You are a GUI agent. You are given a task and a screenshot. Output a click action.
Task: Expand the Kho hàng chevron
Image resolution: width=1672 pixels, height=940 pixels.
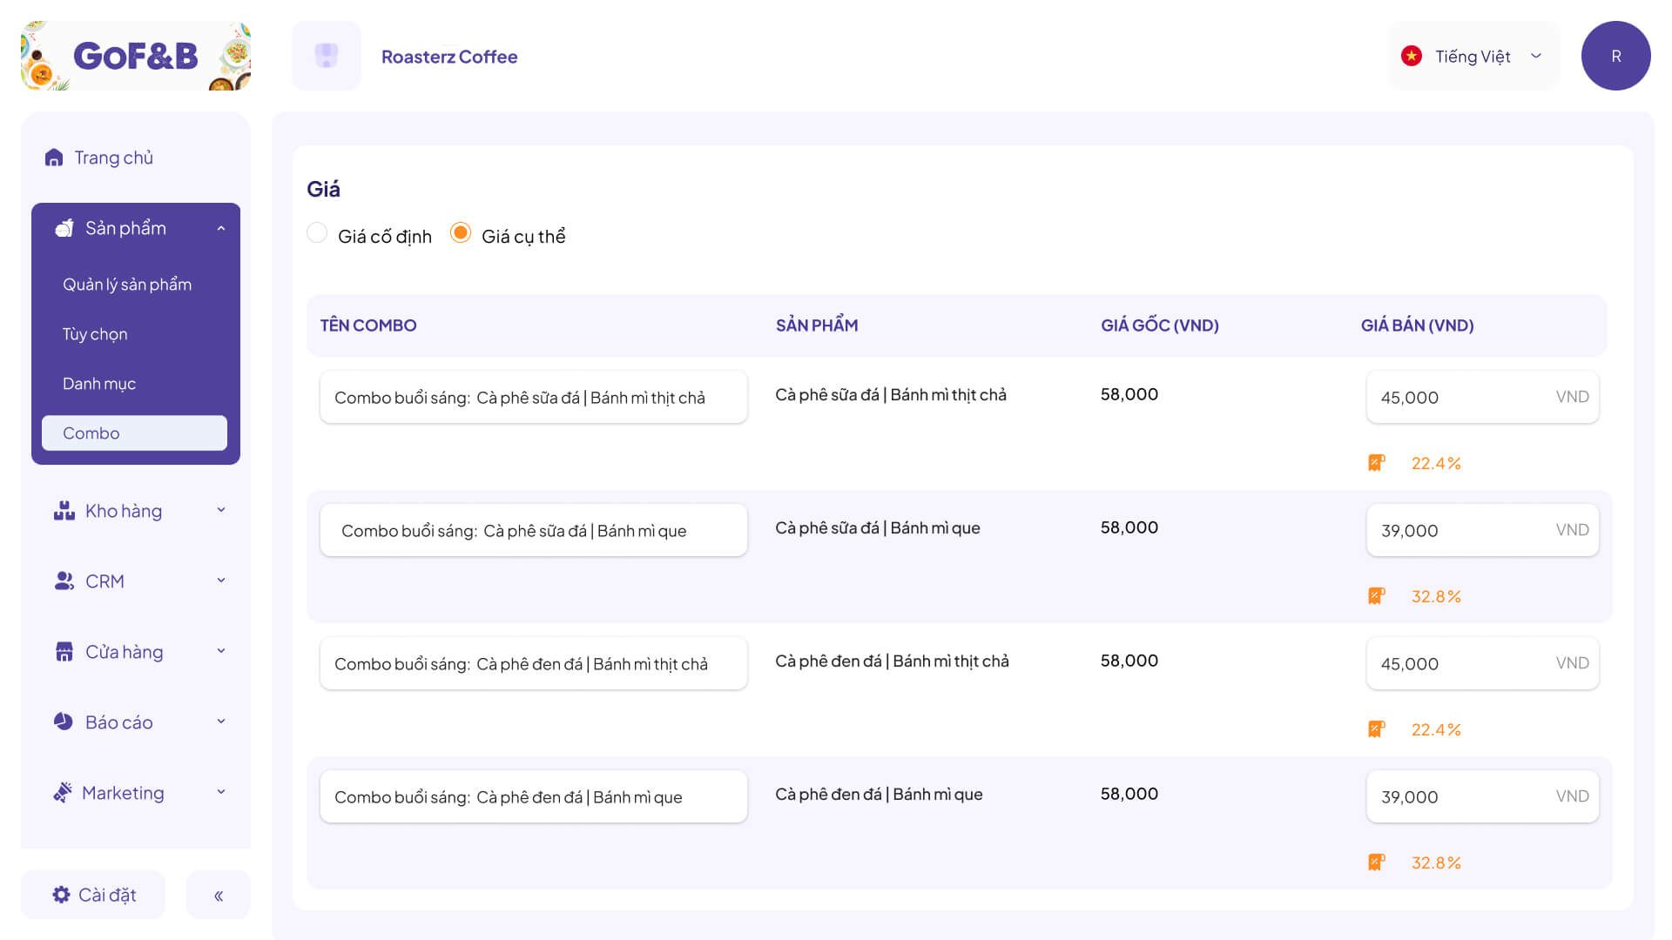tap(221, 510)
